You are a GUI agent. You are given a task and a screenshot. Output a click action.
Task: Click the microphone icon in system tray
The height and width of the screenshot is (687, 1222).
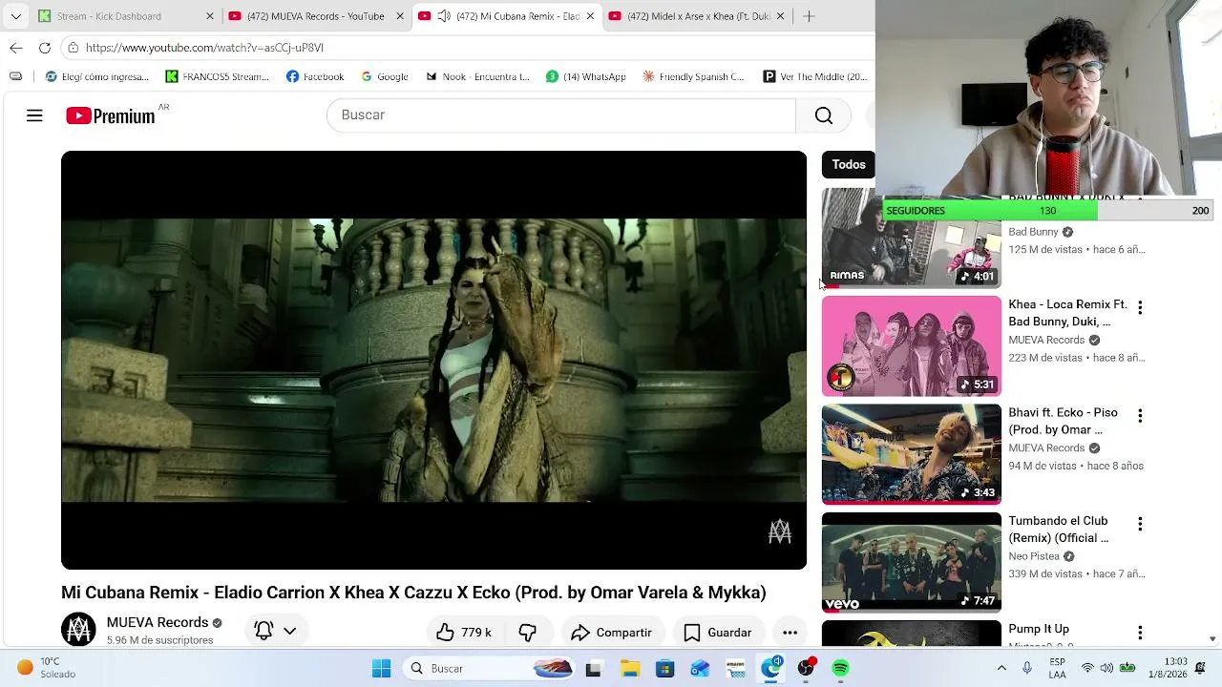click(1027, 668)
